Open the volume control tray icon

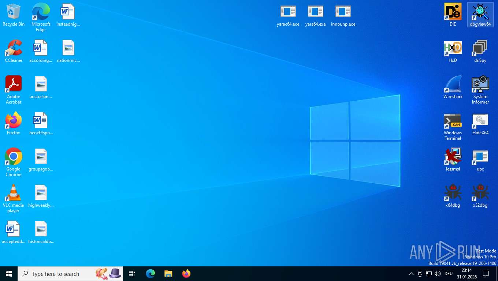438,274
